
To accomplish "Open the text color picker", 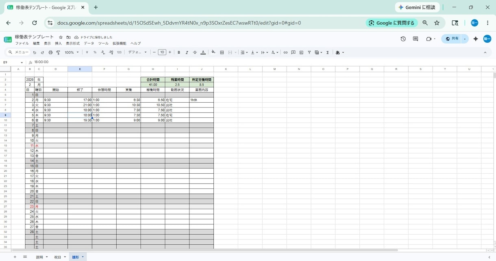I will click(203, 52).
